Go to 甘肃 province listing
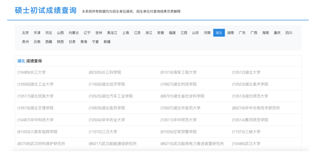Viewport: 313px width, 158px height. [72, 42]
